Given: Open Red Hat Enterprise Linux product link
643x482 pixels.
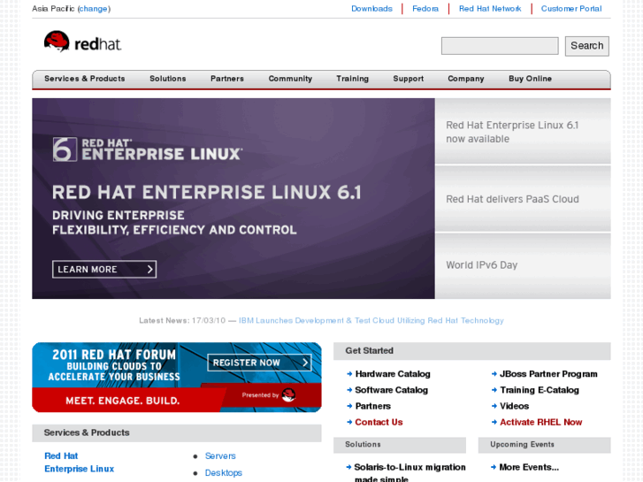Looking at the screenshot, I should tap(79, 463).
